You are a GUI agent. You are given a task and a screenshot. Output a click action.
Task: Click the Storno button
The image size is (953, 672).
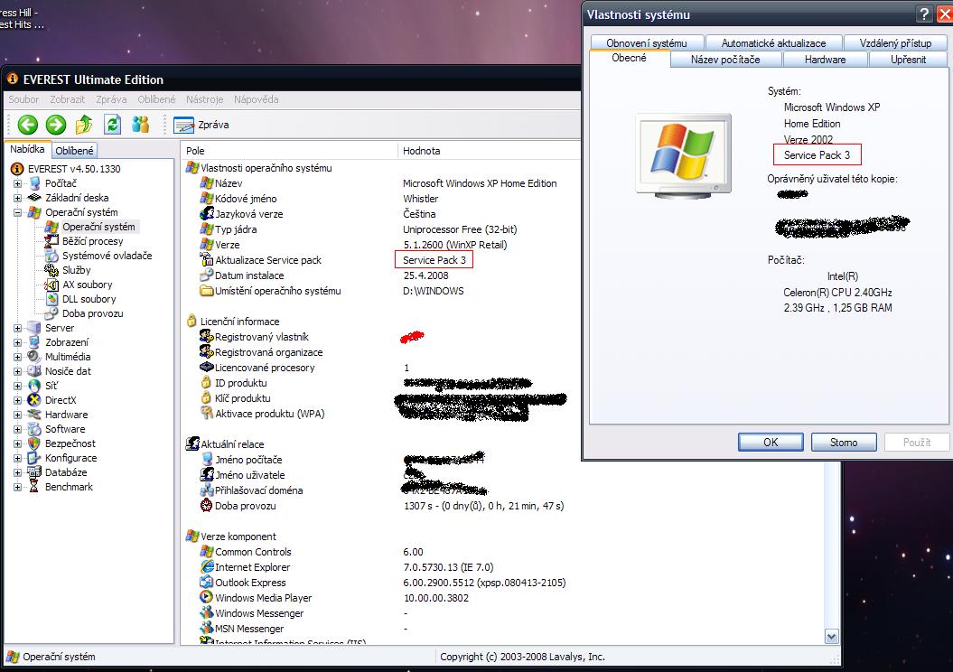[x=844, y=443]
